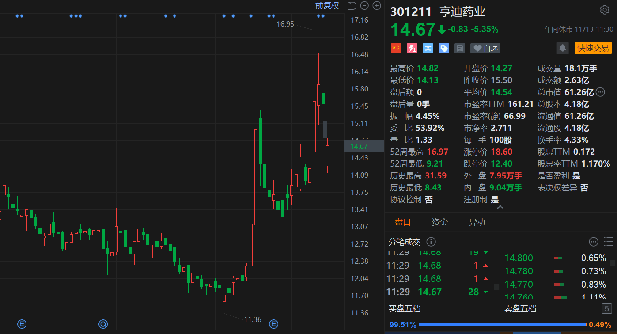This screenshot has height=334, width=617.
Task: Click the 0.49% sell ratio figure
Action: (x=600, y=325)
